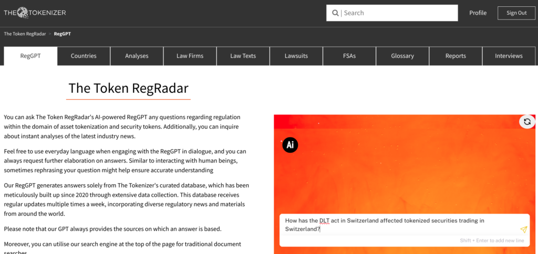
Task: Click the chat refresh icon
Action: coord(527,122)
